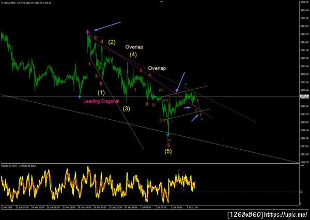Select the yellow (4) wave label
The height and width of the screenshot is (220, 310).
(133, 55)
